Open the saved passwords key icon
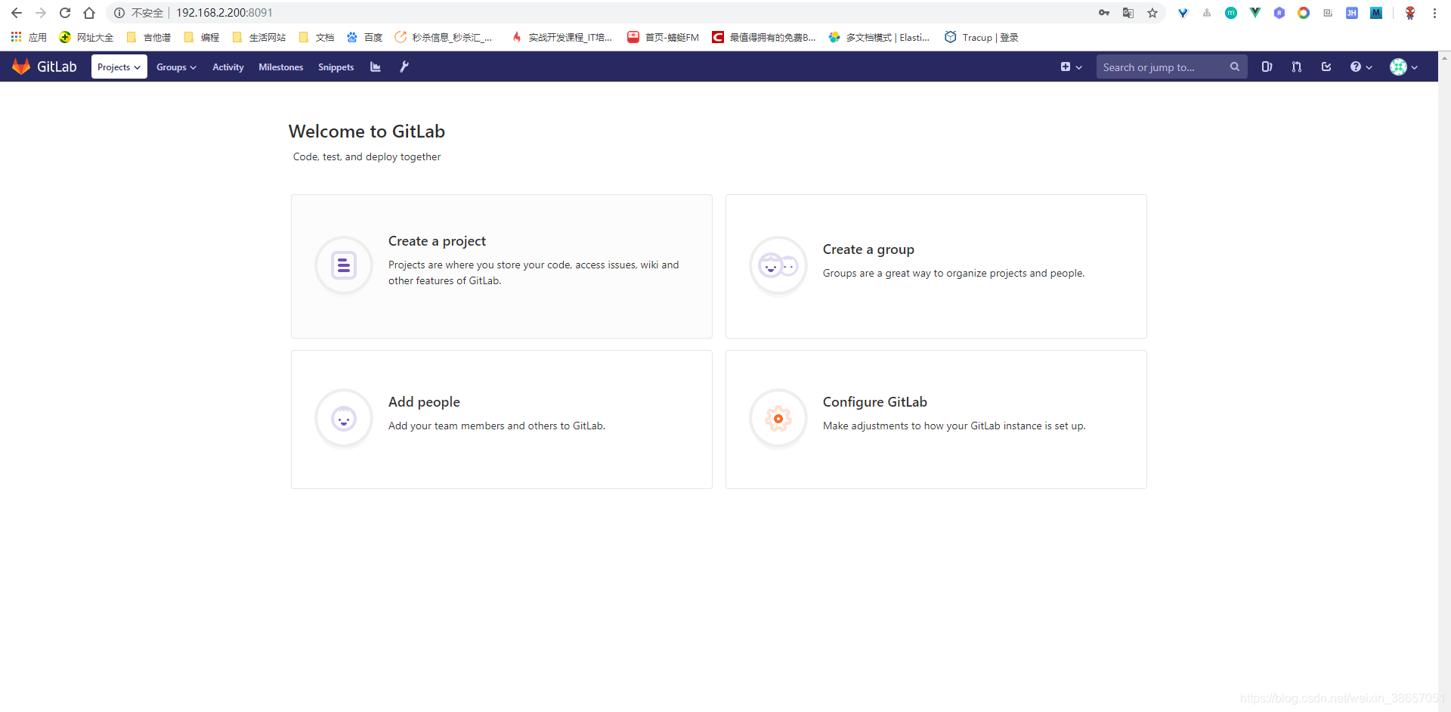 tap(1104, 13)
